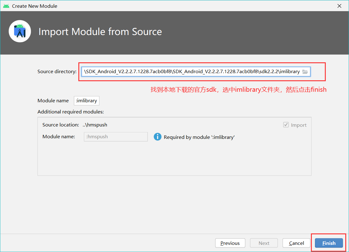Image resolution: width=349 pixels, height=252 pixels.
Task: Click the 'Source location:' label
Action: point(61,125)
